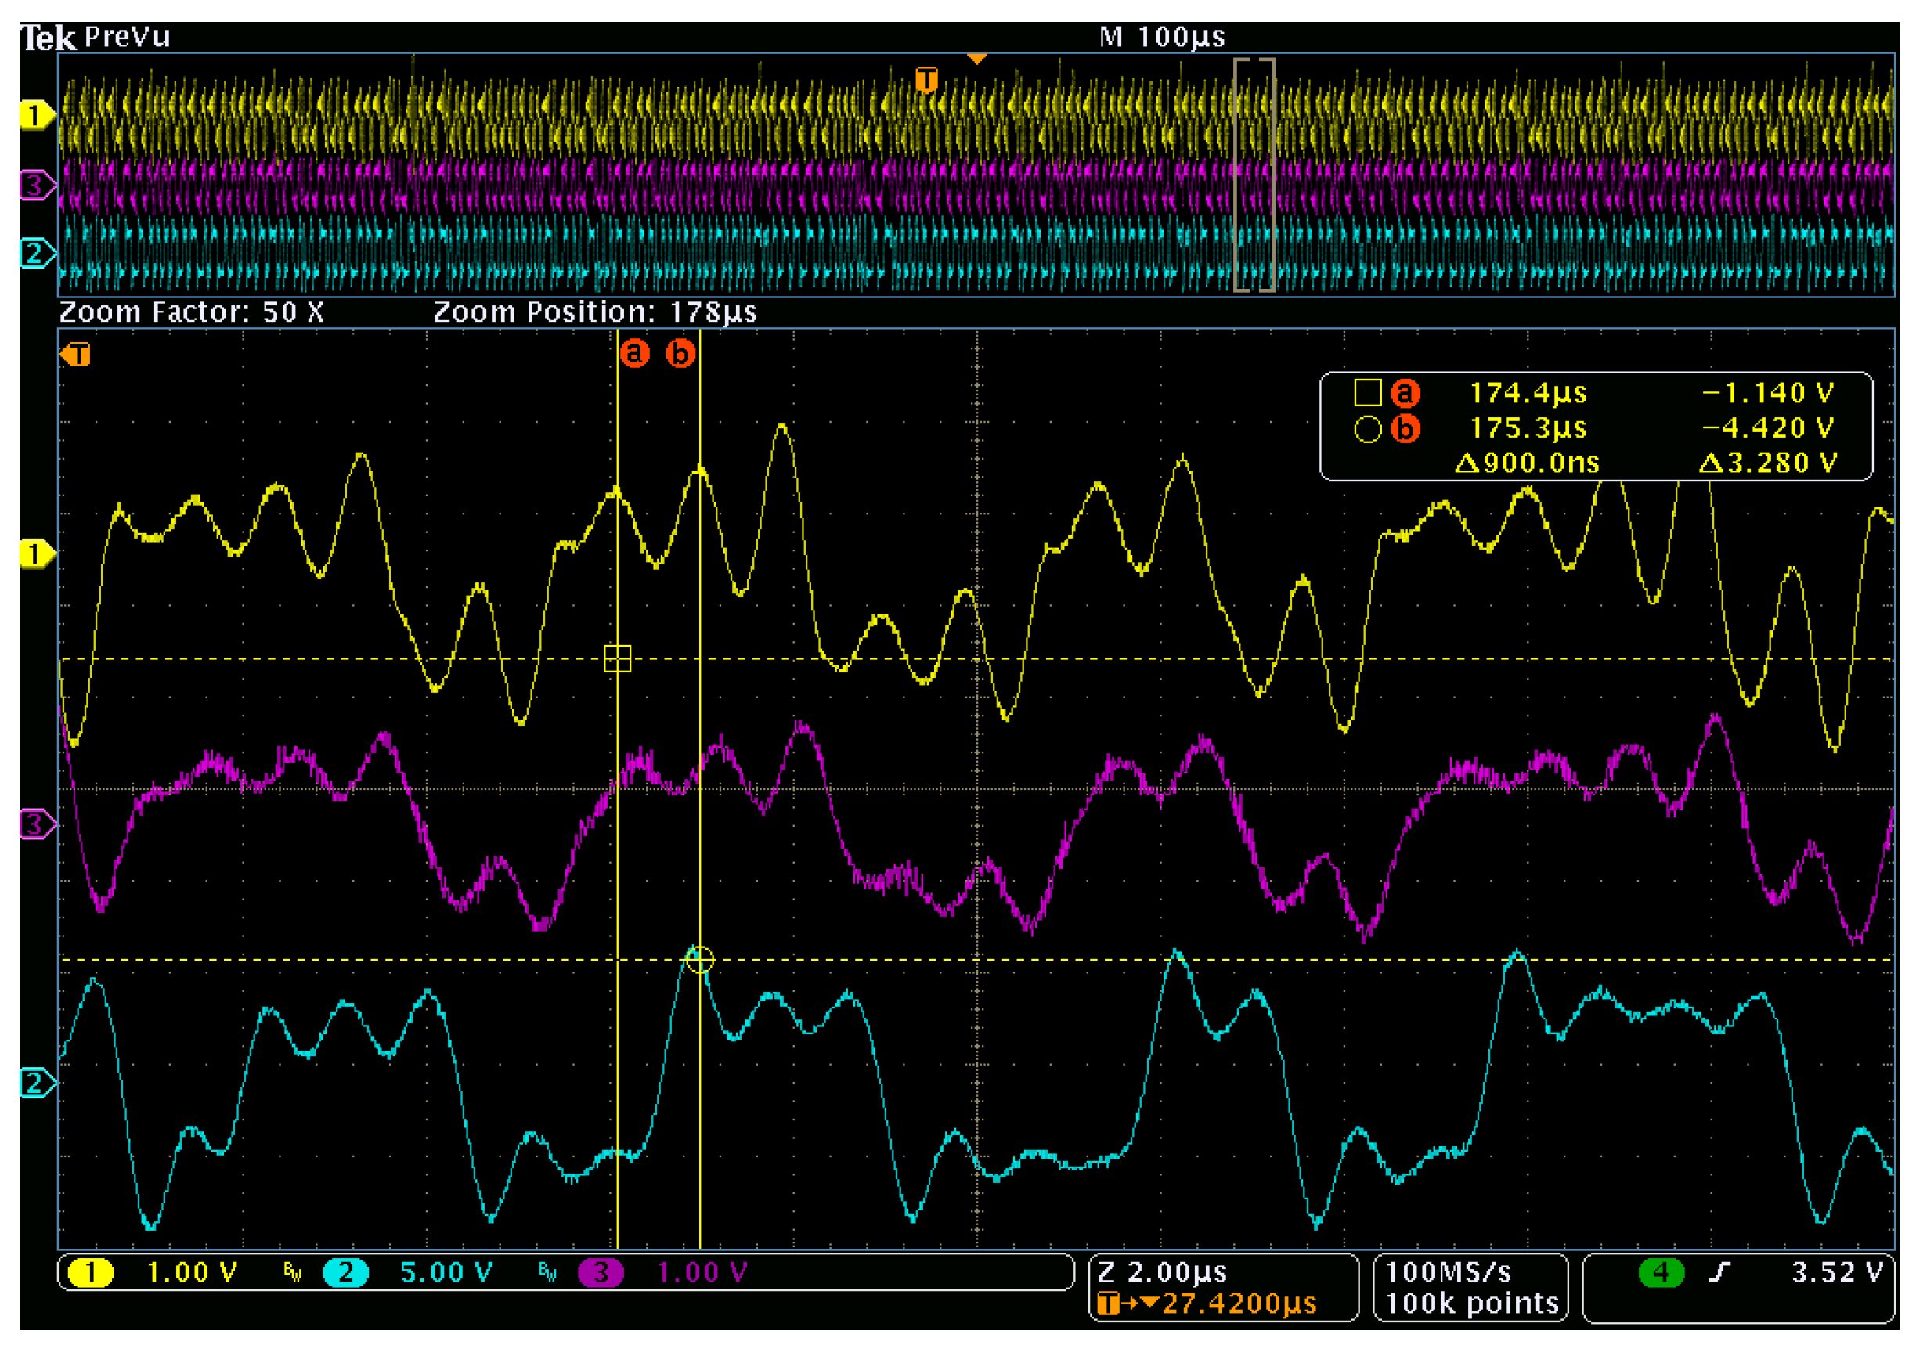Select cursor b label at top
This screenshot has width=1916, height=1345.
click(680, 353)
